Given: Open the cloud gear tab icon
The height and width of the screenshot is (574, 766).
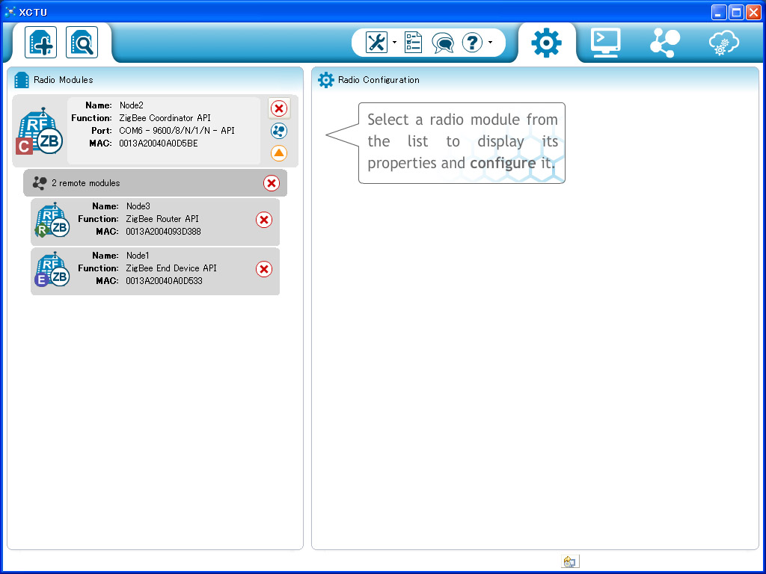Looking at the screenshot, I should click(724, 43).
